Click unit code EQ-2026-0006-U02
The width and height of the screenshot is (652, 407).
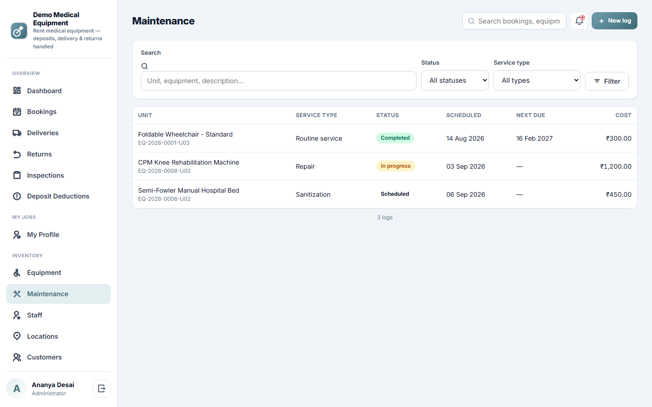[x=164, y=199]
